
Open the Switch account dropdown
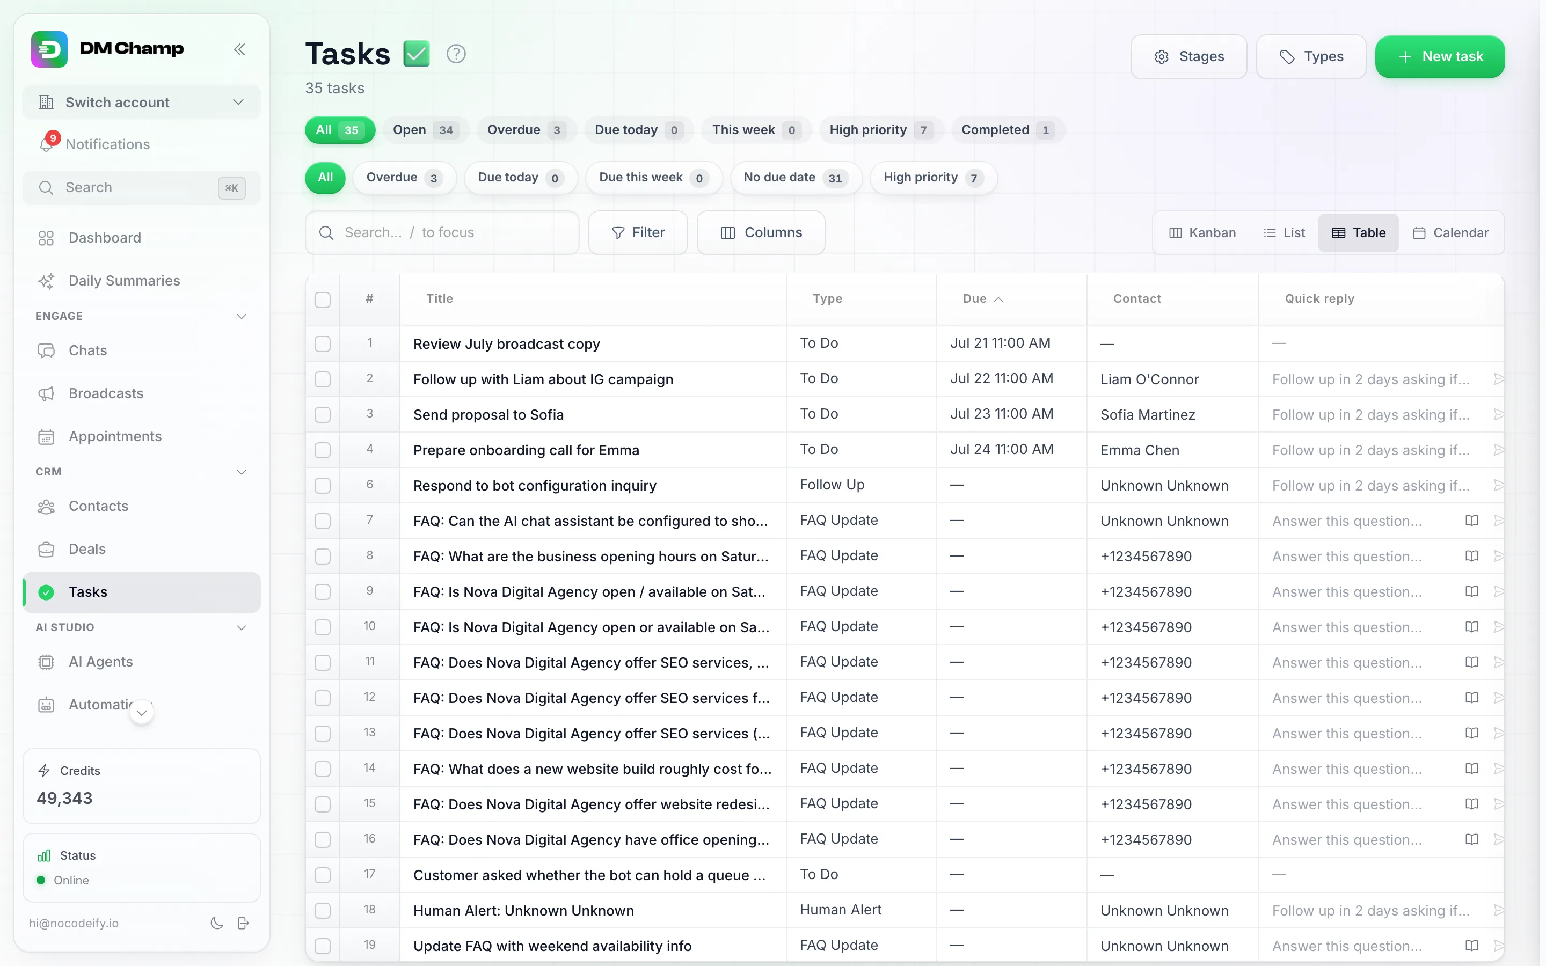point(141,102)
